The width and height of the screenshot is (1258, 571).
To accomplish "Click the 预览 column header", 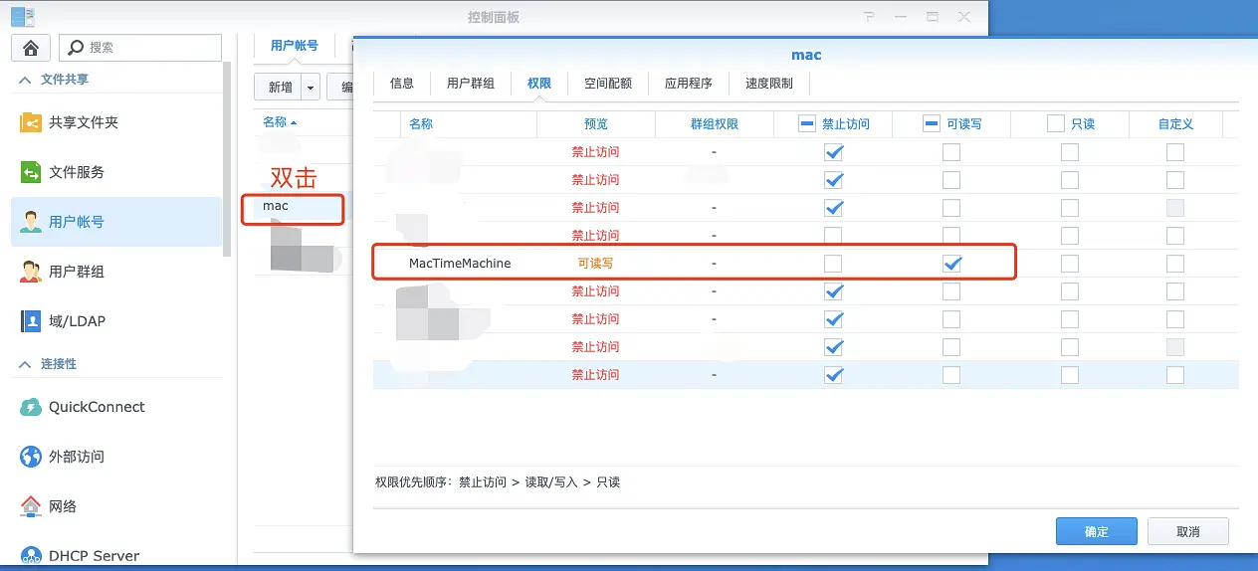I will point(596,124).
